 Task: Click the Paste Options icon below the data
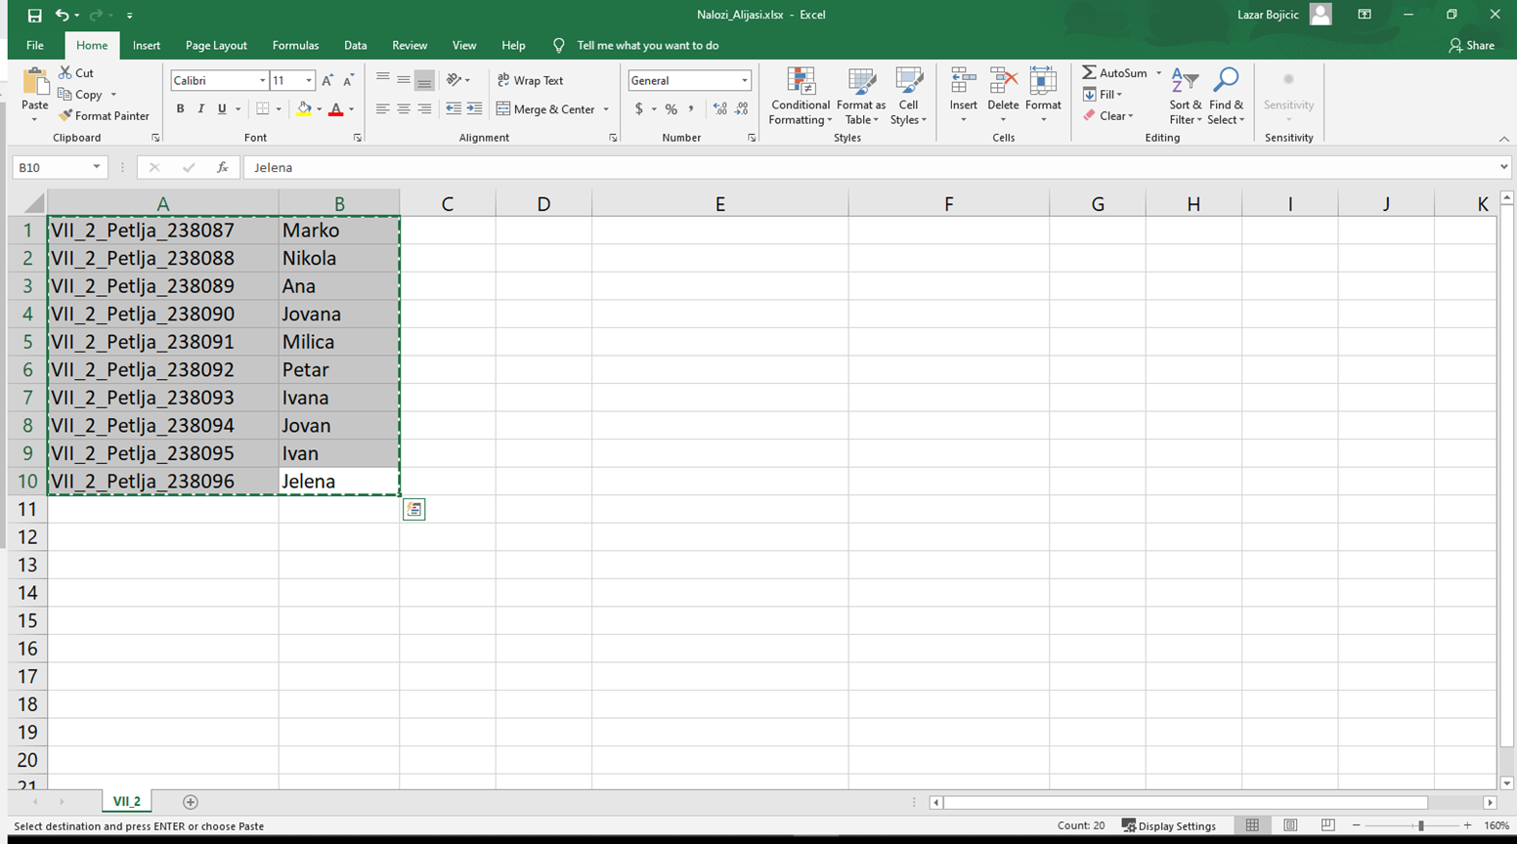coord(413,509)
